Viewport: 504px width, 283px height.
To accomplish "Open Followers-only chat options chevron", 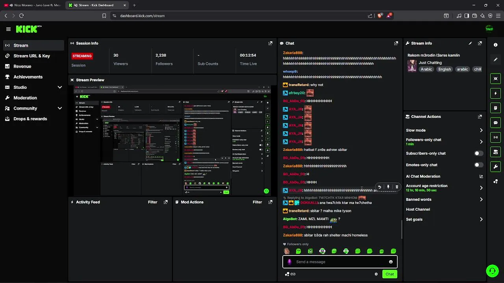I will (481, 142).
